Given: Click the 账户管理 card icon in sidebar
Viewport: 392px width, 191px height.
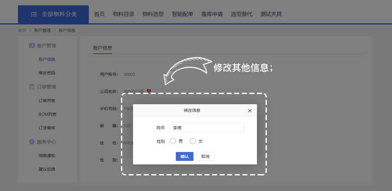Looking at the screenshot, I should coord(32,46).
